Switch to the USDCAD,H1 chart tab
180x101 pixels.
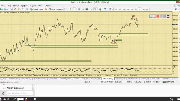point(120,79)
